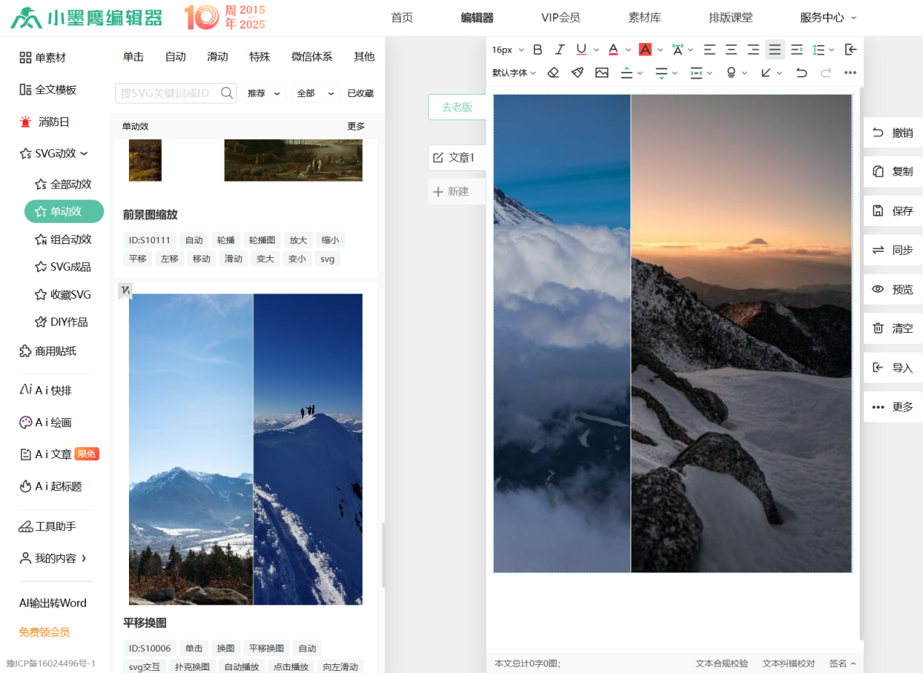The image size is (923, 673).
Task: Open 收藏SVG favorites
Action: [x=63, y=294]
